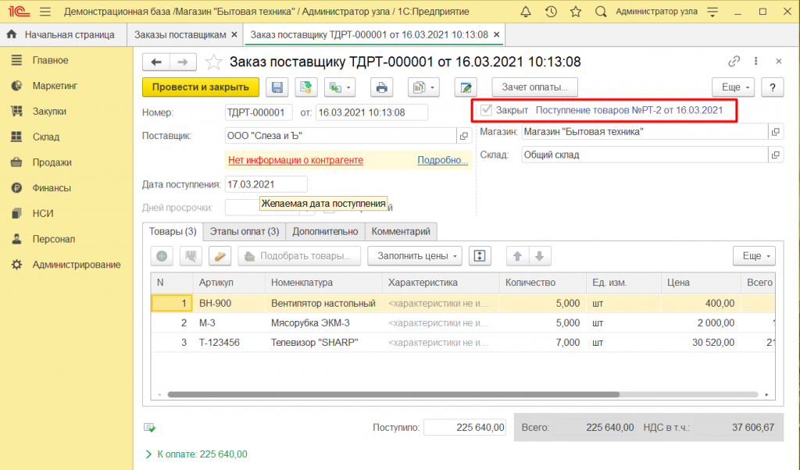Select "Закупки" in the left sidebar
This screenshot has width=800, height=470.
click(x=48, y=112)
